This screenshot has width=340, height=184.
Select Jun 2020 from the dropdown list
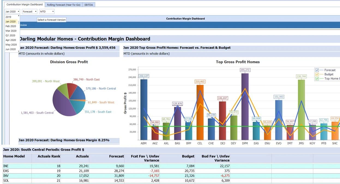[11, 49]
